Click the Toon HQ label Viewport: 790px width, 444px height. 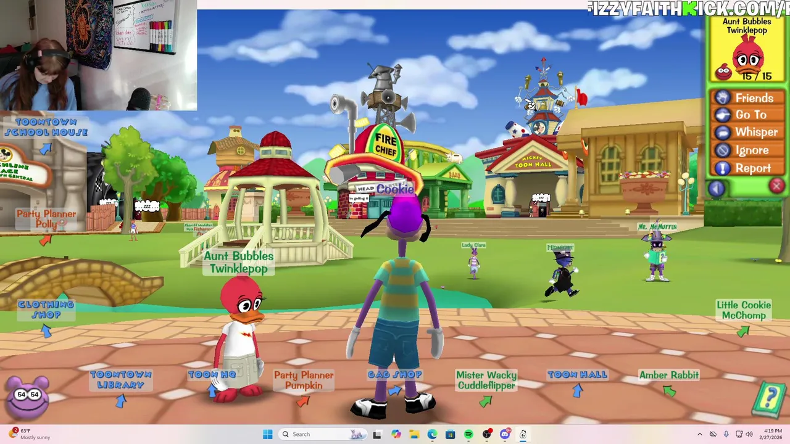pyautogui.click(x=212, y=374)
